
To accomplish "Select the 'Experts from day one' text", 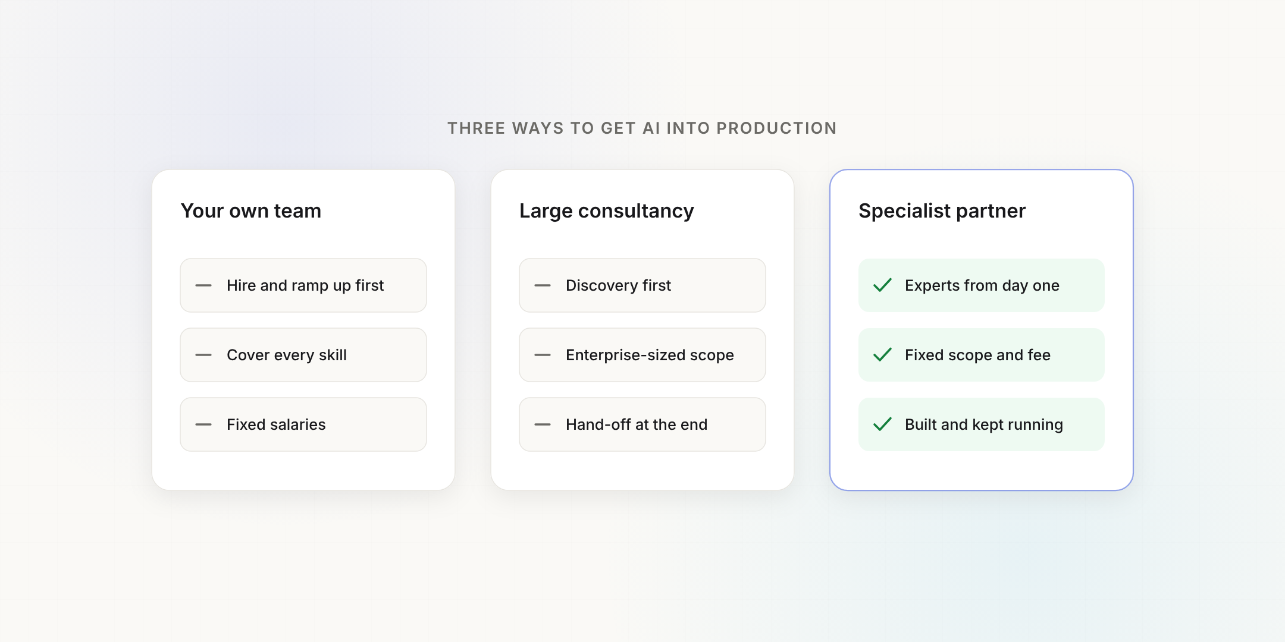I will [982, 286].
